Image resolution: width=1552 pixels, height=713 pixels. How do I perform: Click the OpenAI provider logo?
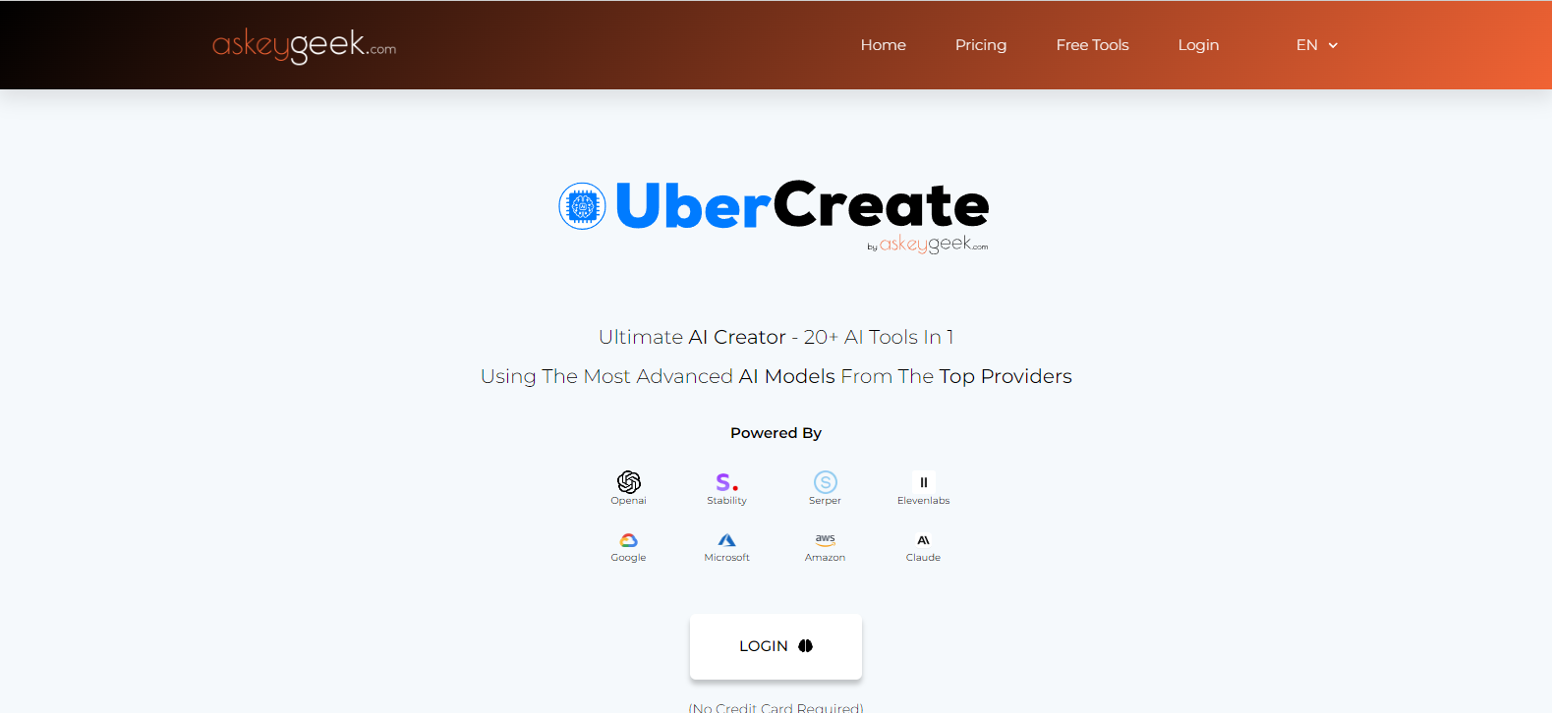[629, 481]
